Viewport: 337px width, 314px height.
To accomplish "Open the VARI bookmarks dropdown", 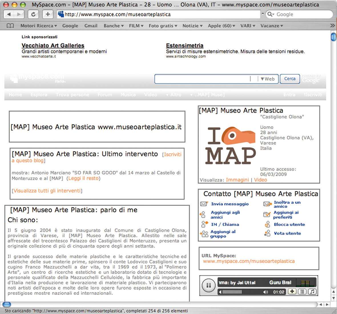I will click(248, 26).
